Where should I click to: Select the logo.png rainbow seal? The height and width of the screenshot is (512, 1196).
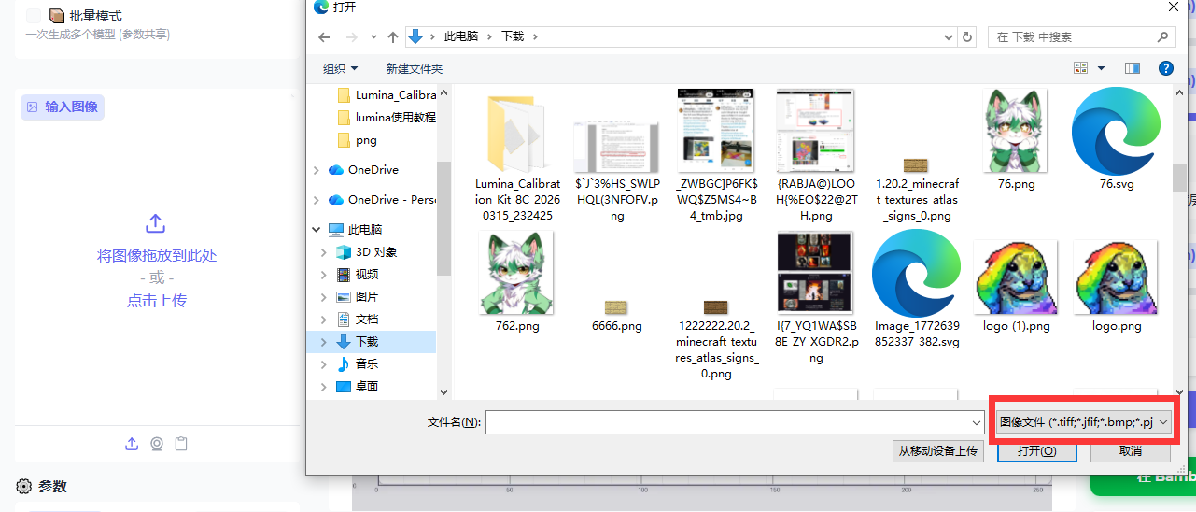click(1117, 286)
